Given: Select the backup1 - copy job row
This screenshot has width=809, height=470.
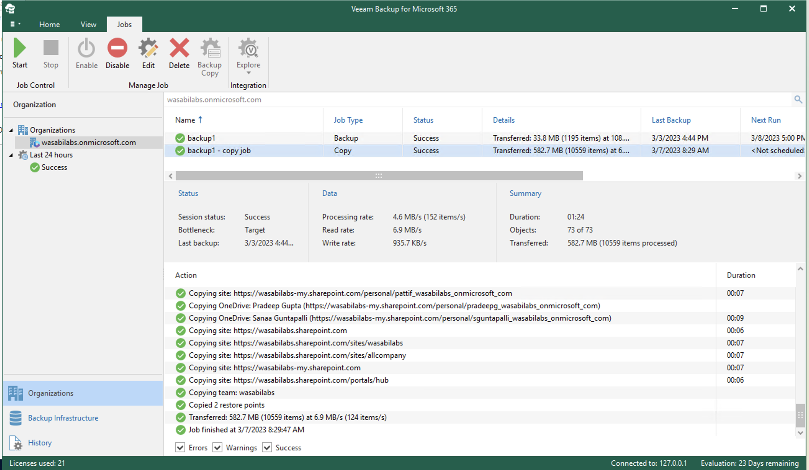Looking at the screenshot, I should [x=485, y=151].
